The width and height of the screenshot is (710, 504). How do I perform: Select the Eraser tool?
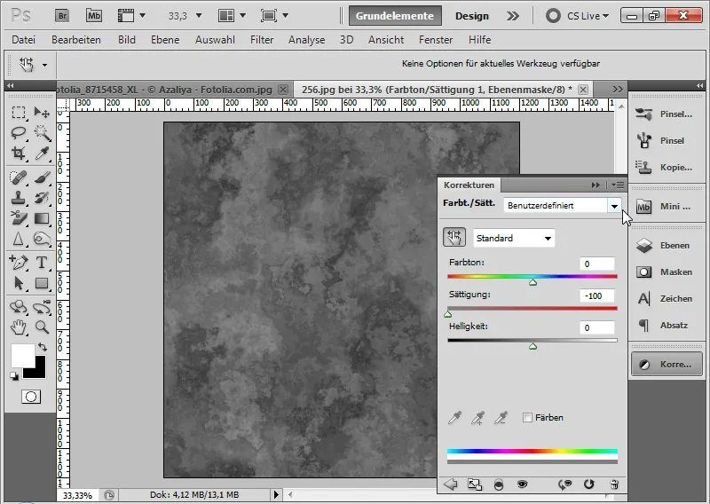[19, 218]
